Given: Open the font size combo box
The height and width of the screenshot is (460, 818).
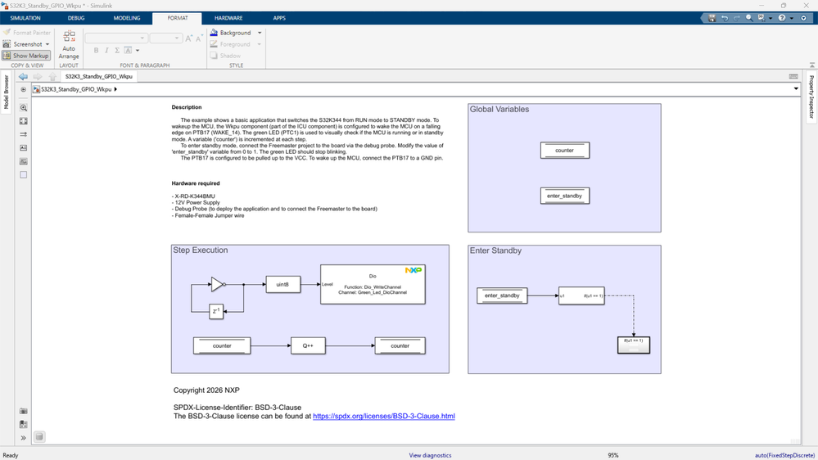Looking at the screenshot, I should coord(165,38).
